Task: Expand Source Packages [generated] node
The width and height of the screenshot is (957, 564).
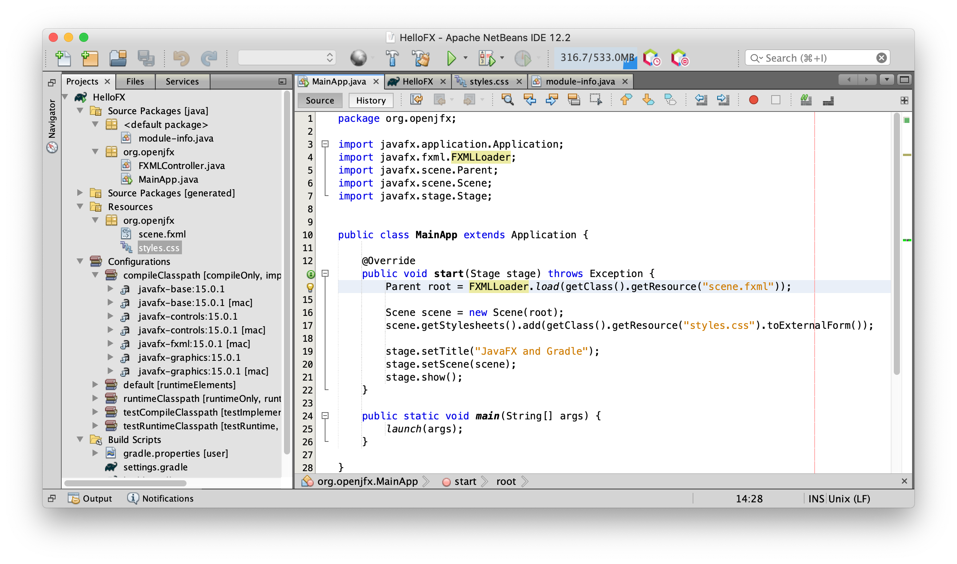Action: click(80, 193)
